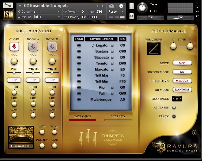Image resolution: width=202 pixels, height=161 pixels.
Task: Decrease TRANSPOSE with left arrow
Action: pos(174,99)
